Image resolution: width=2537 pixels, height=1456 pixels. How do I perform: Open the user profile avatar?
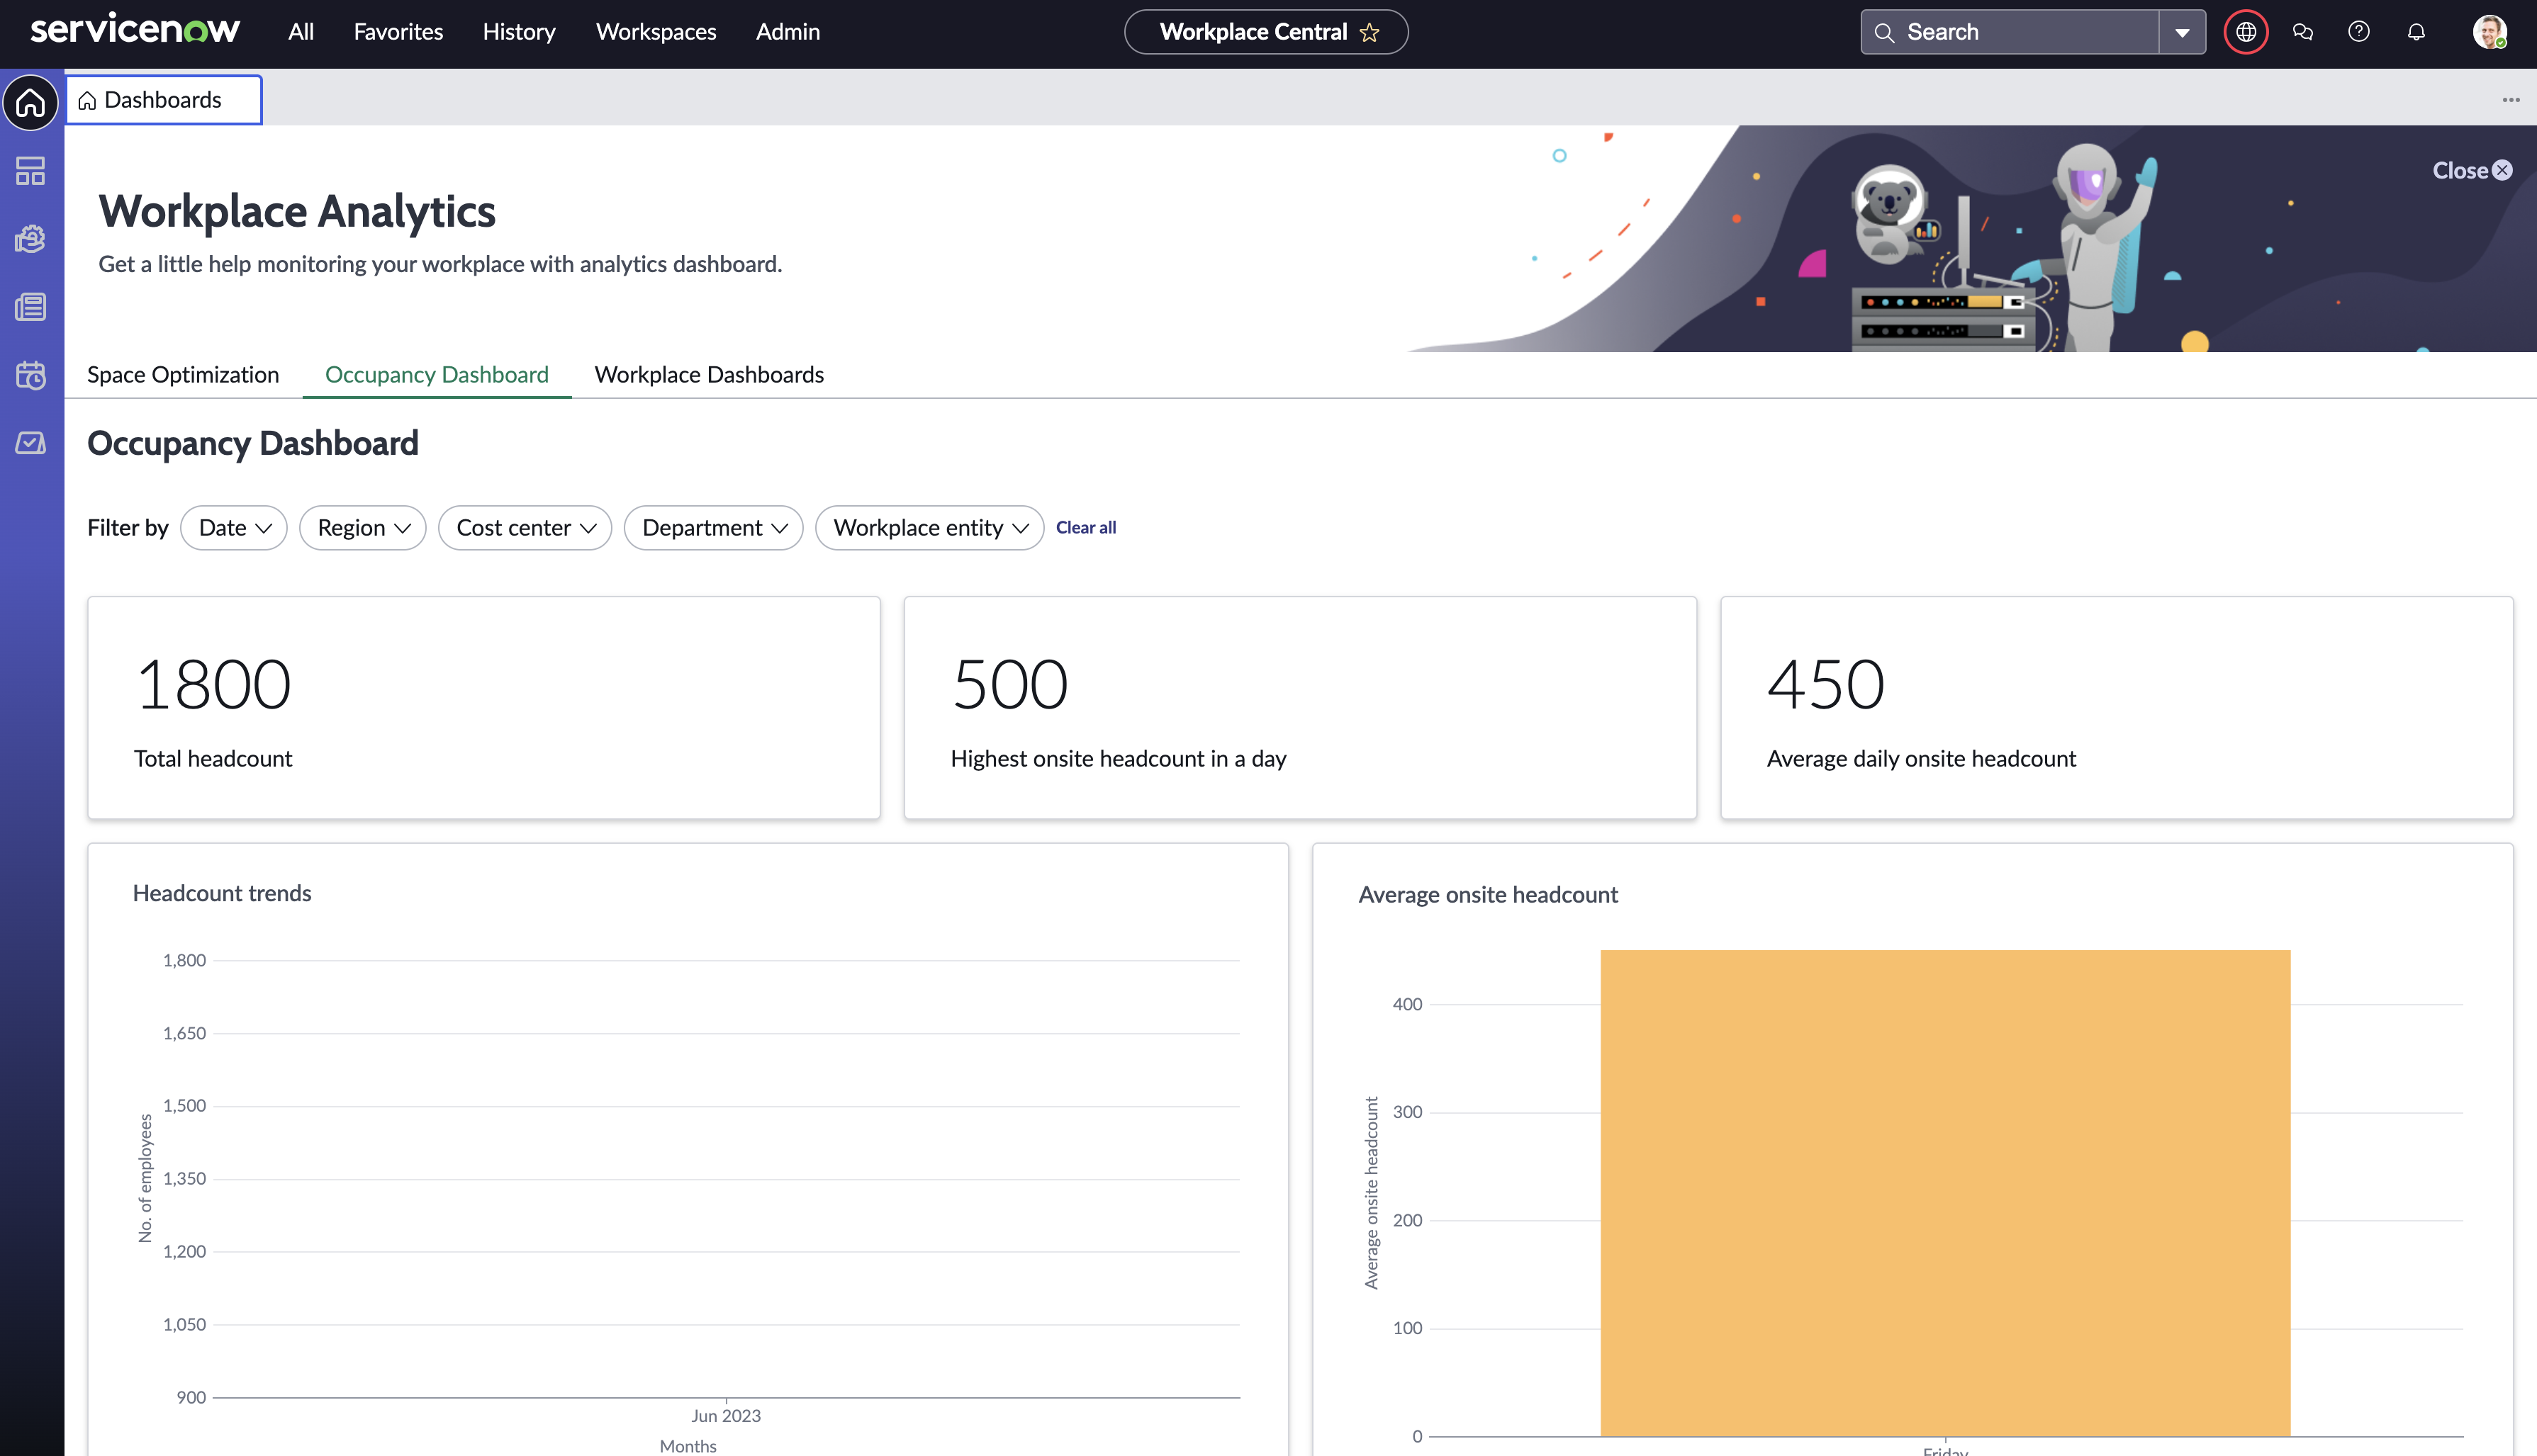(2489, 32)
